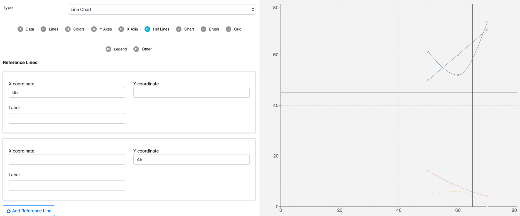Go to the Grid step tab
Viewport: 520px width, 216px height.
point(237,29)
